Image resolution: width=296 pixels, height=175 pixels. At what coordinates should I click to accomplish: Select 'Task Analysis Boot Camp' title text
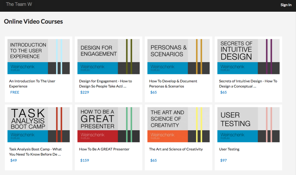point(35,152)
